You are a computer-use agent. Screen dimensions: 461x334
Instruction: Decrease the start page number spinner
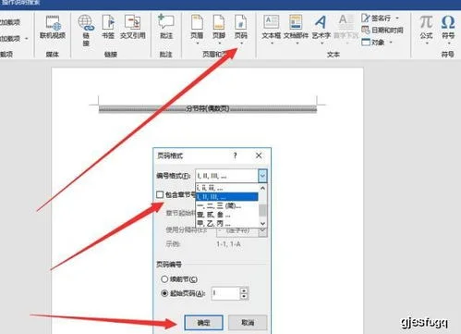point(244,296)
